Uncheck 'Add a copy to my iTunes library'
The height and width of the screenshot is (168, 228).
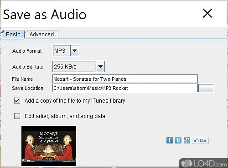(x=17, y=101)
